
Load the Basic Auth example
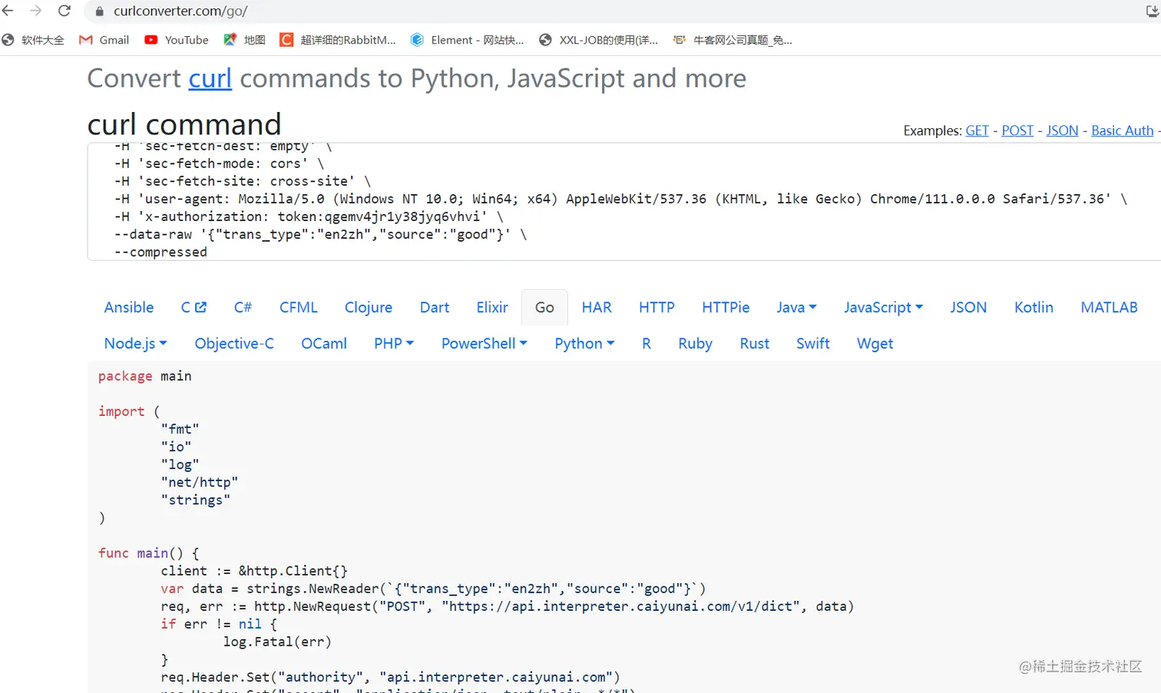[1122, 130]
